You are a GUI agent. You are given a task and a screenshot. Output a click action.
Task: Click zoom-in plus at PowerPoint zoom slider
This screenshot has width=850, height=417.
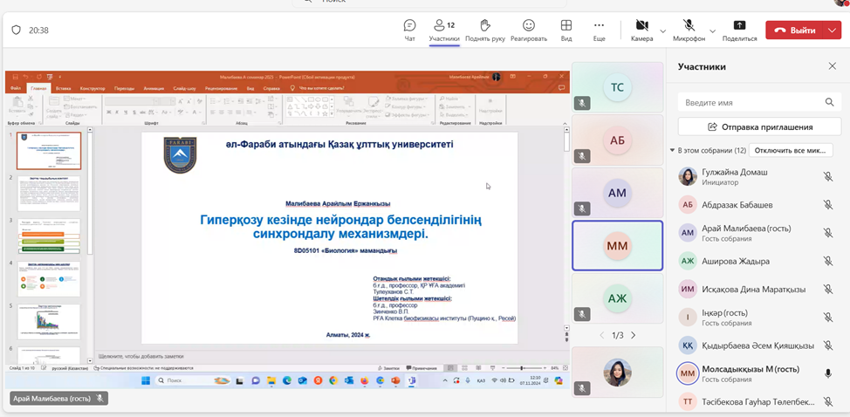(x=545, y=368)
